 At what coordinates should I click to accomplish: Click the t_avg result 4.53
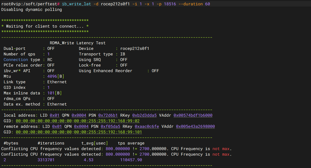tap(88, 160)
